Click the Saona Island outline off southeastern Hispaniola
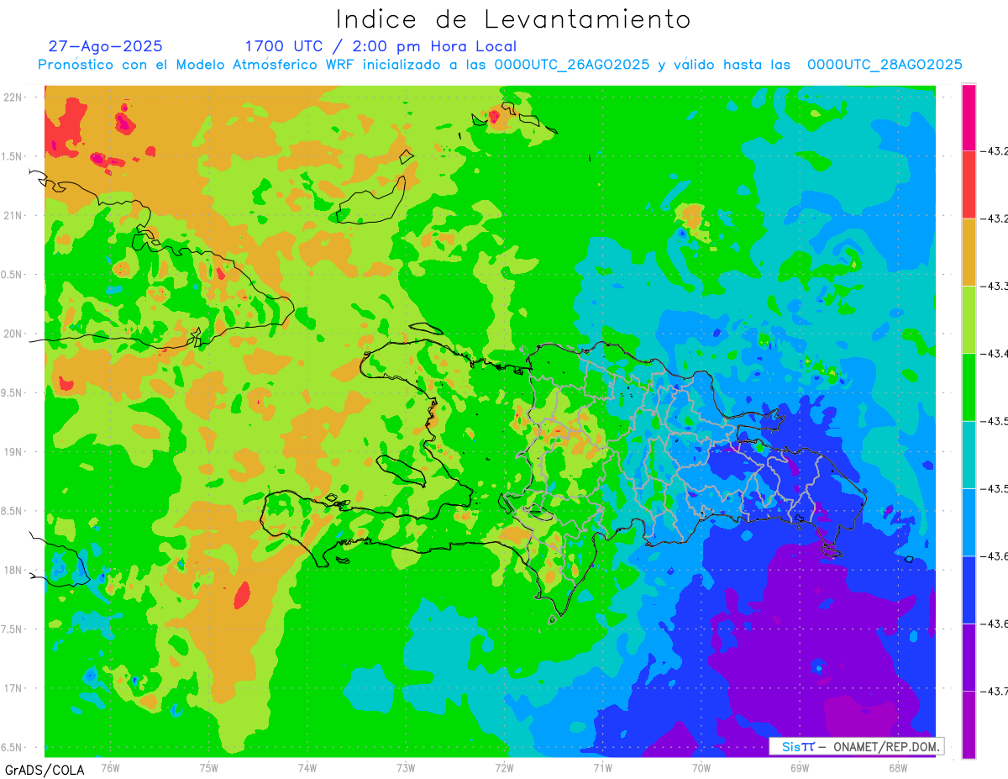The image size is (1008, 779). tap(831, 551)
